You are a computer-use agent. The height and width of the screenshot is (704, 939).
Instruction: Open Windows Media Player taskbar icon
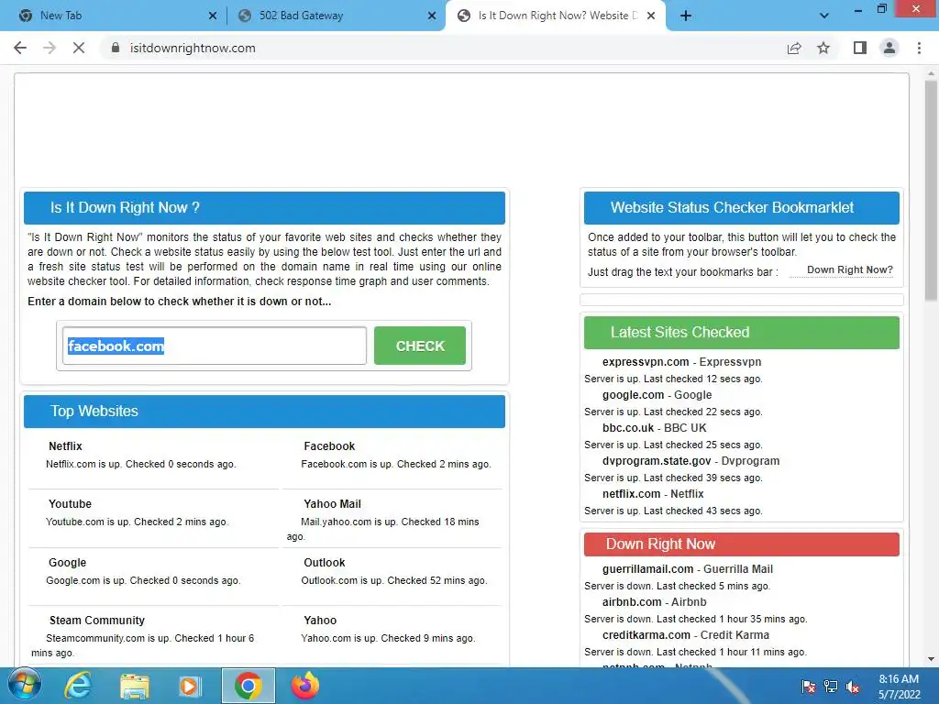point(190,686)
